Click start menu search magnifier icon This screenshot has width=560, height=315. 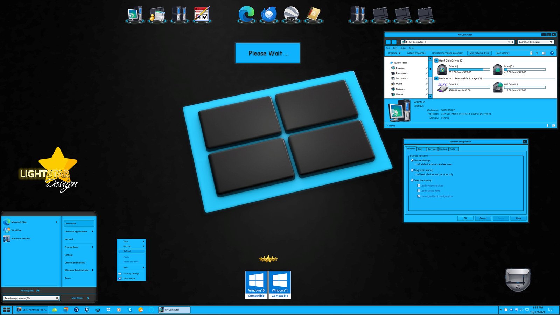pyautogui.click(x=57, y=298)
